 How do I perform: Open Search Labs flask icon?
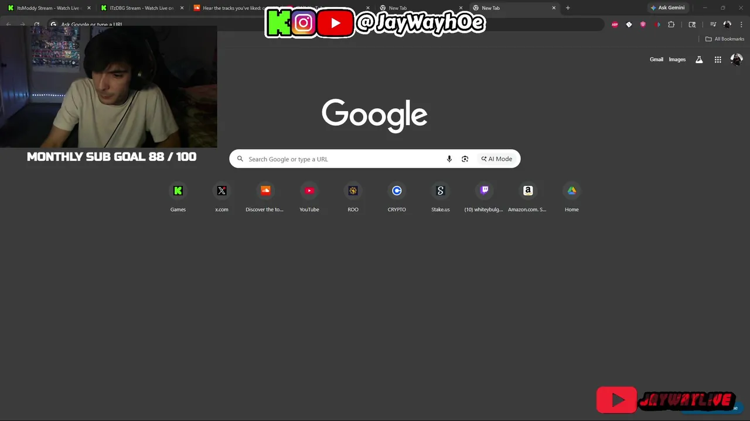(x=699, y=60)
